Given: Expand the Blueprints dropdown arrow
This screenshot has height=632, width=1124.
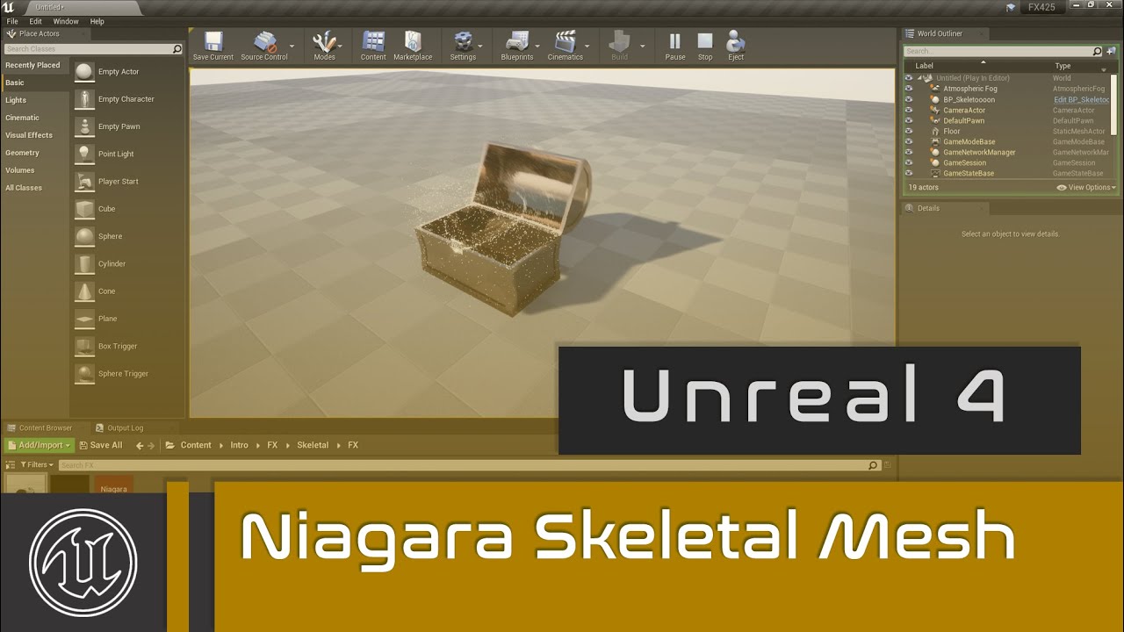Looking at the screenshot, I should [x=537, y=46].
